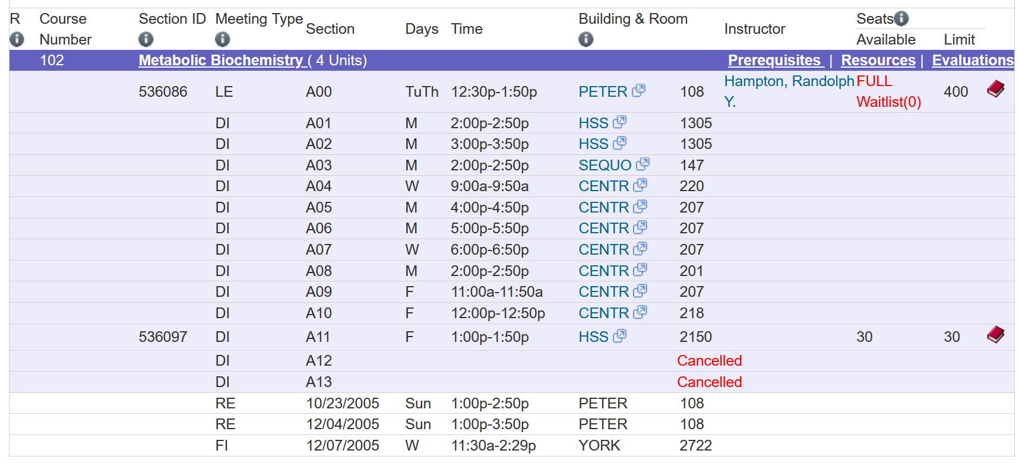This screenshot has height=463, width=1019.
Task: Click Cancelled label for section A13
Action: point(710,382)
